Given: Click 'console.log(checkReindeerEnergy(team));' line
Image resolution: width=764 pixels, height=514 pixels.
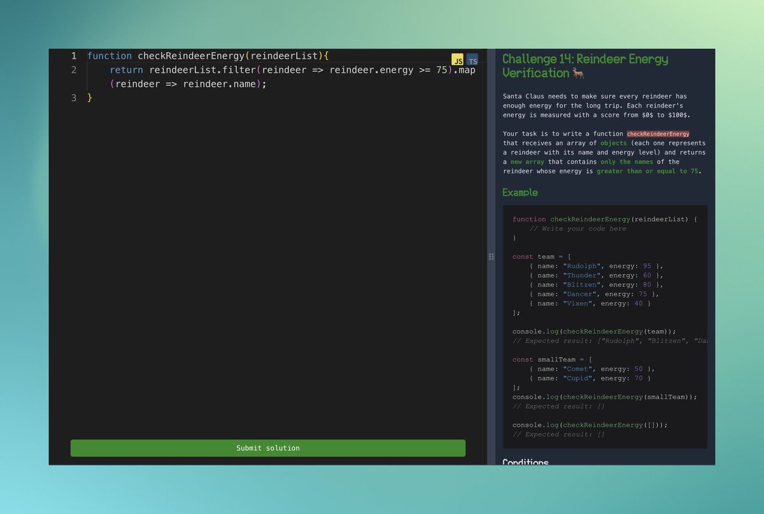Looking at the screenshot, I should point(594,331).
